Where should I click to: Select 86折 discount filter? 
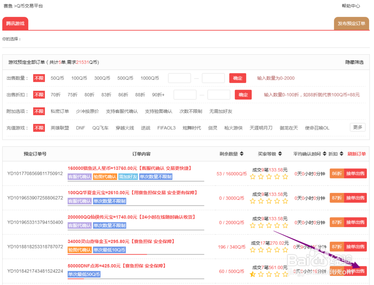[123, 95]
